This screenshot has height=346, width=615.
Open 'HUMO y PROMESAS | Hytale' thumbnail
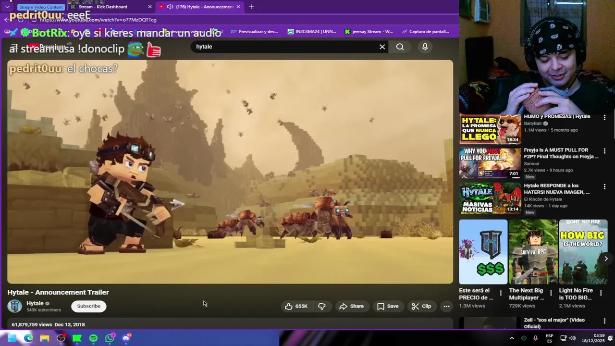coord(490,129)
